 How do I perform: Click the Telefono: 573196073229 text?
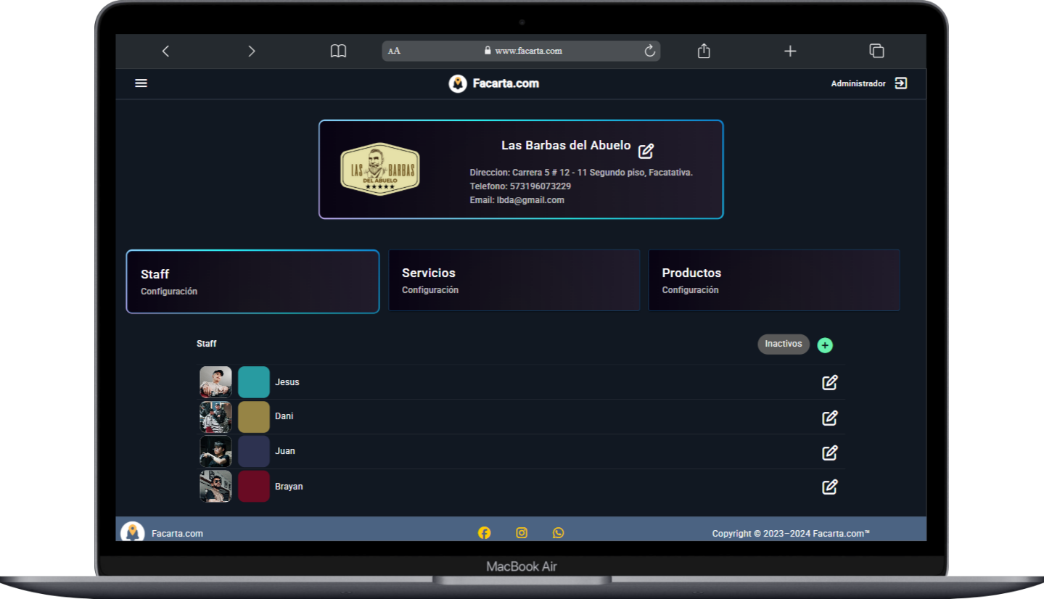[520, 186]
